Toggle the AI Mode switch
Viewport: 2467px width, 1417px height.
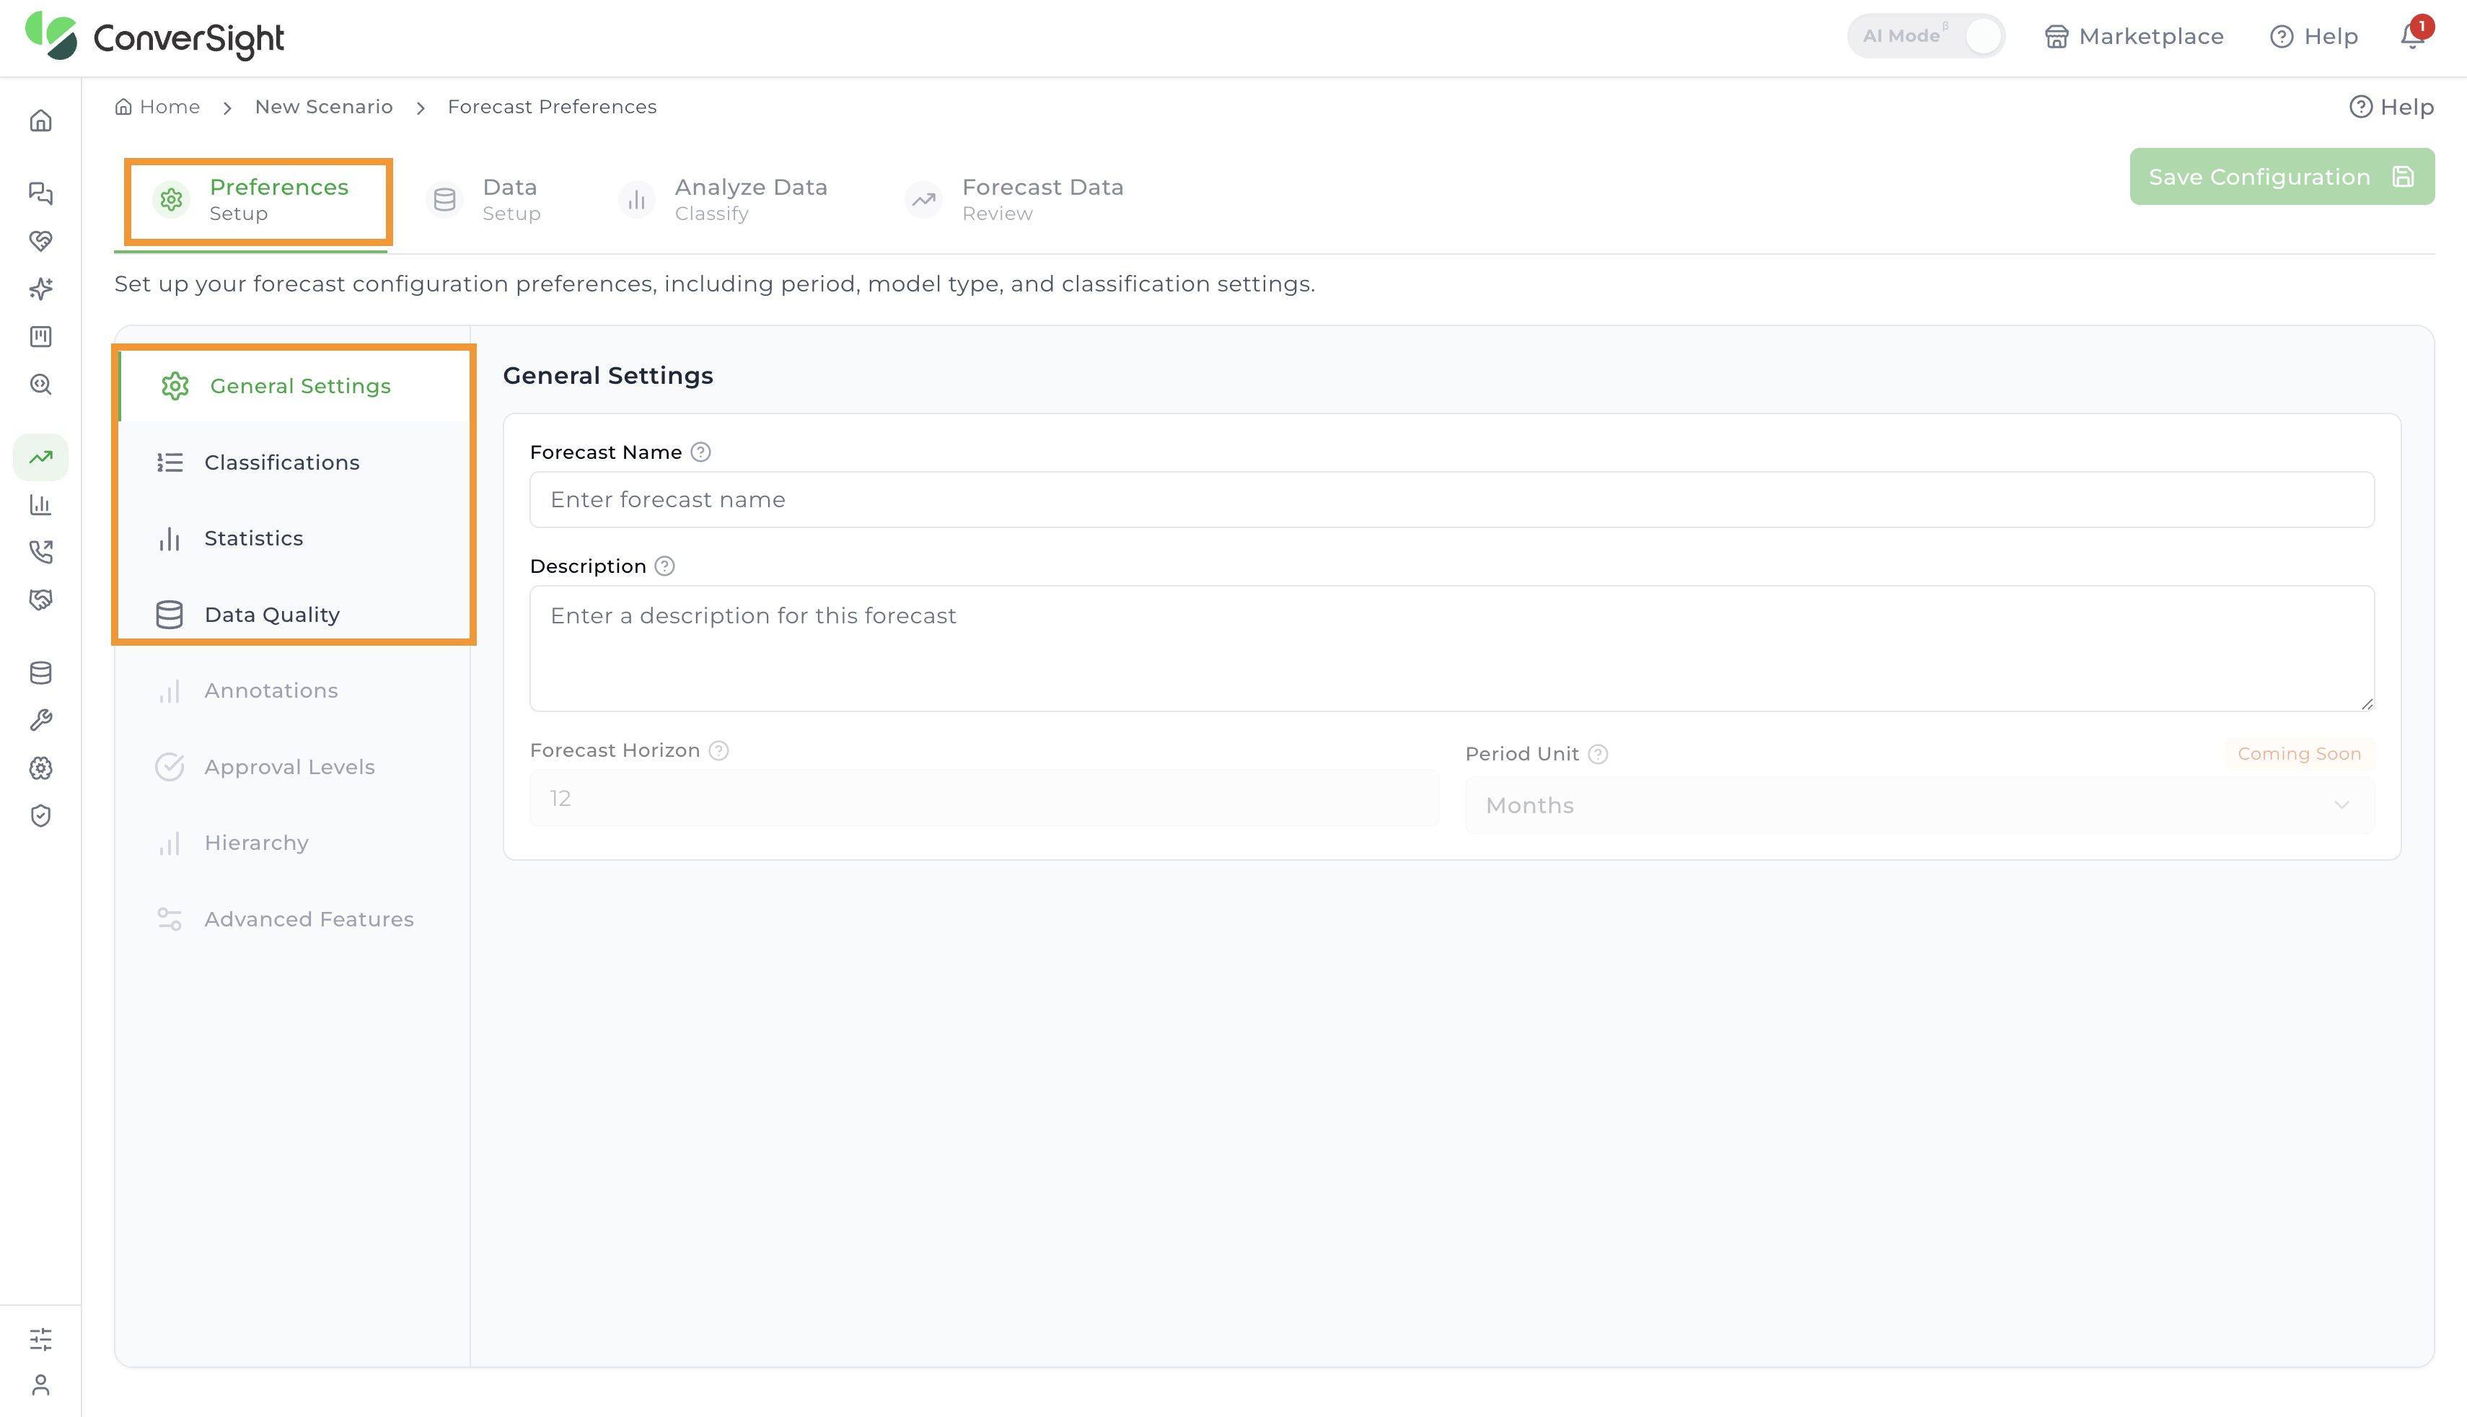(1926, 36)
